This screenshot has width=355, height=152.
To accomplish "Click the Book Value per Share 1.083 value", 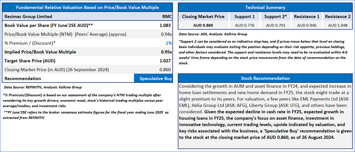I will tap(165, 26).
